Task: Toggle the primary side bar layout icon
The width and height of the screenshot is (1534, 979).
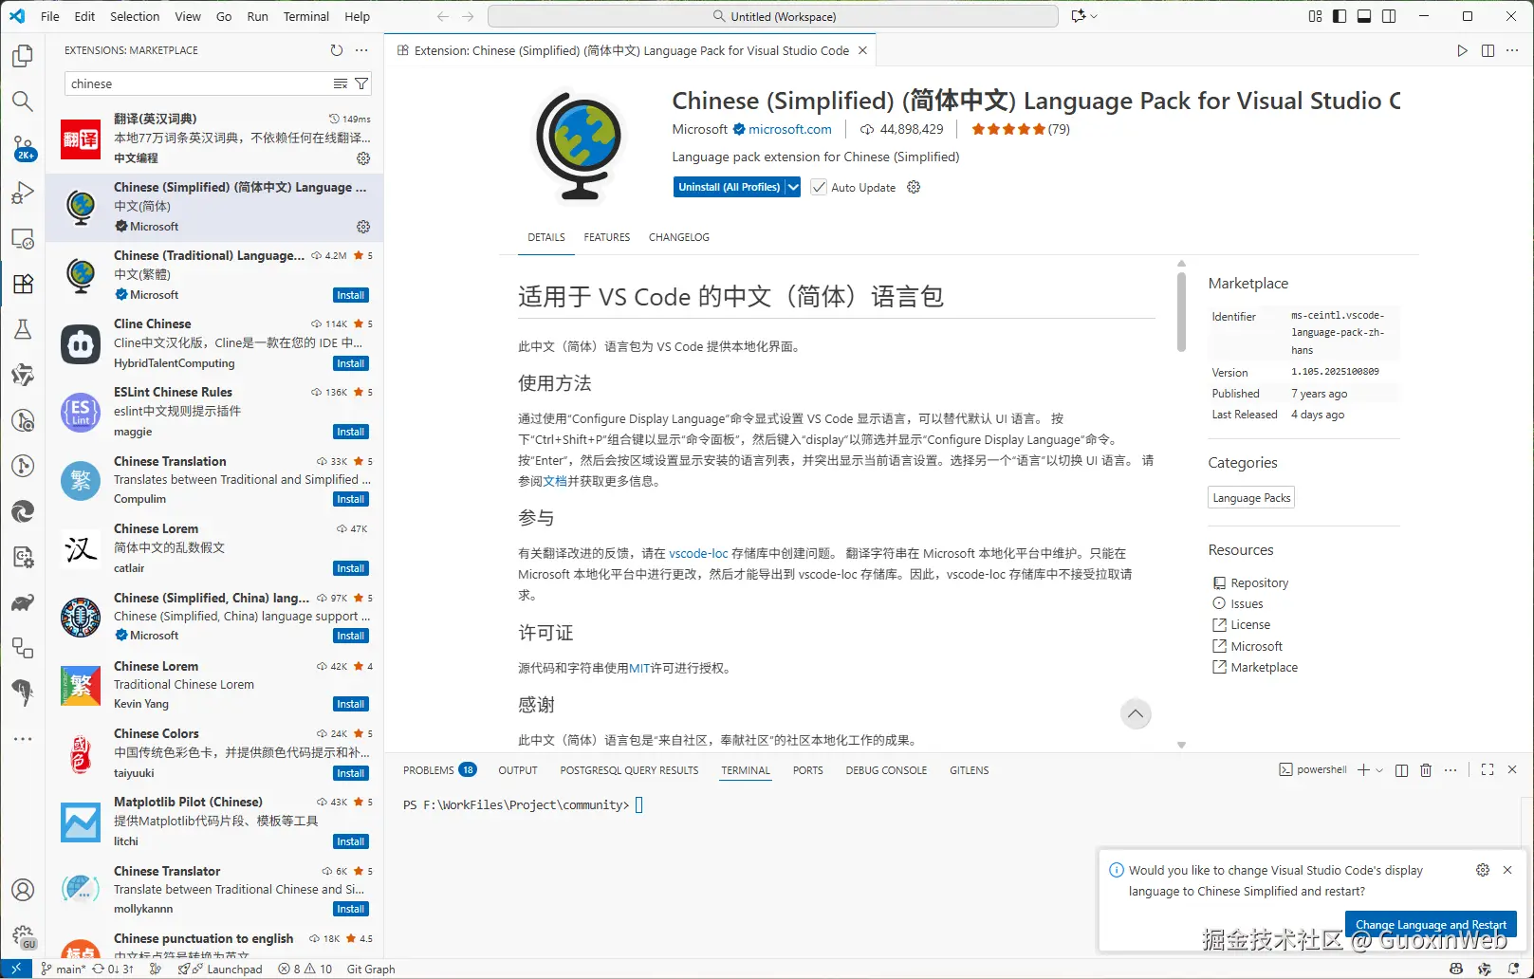Action: click(x=1340, y=16)
